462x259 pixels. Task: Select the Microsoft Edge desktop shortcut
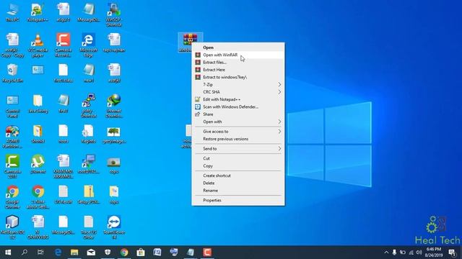[x=88, y=45]
